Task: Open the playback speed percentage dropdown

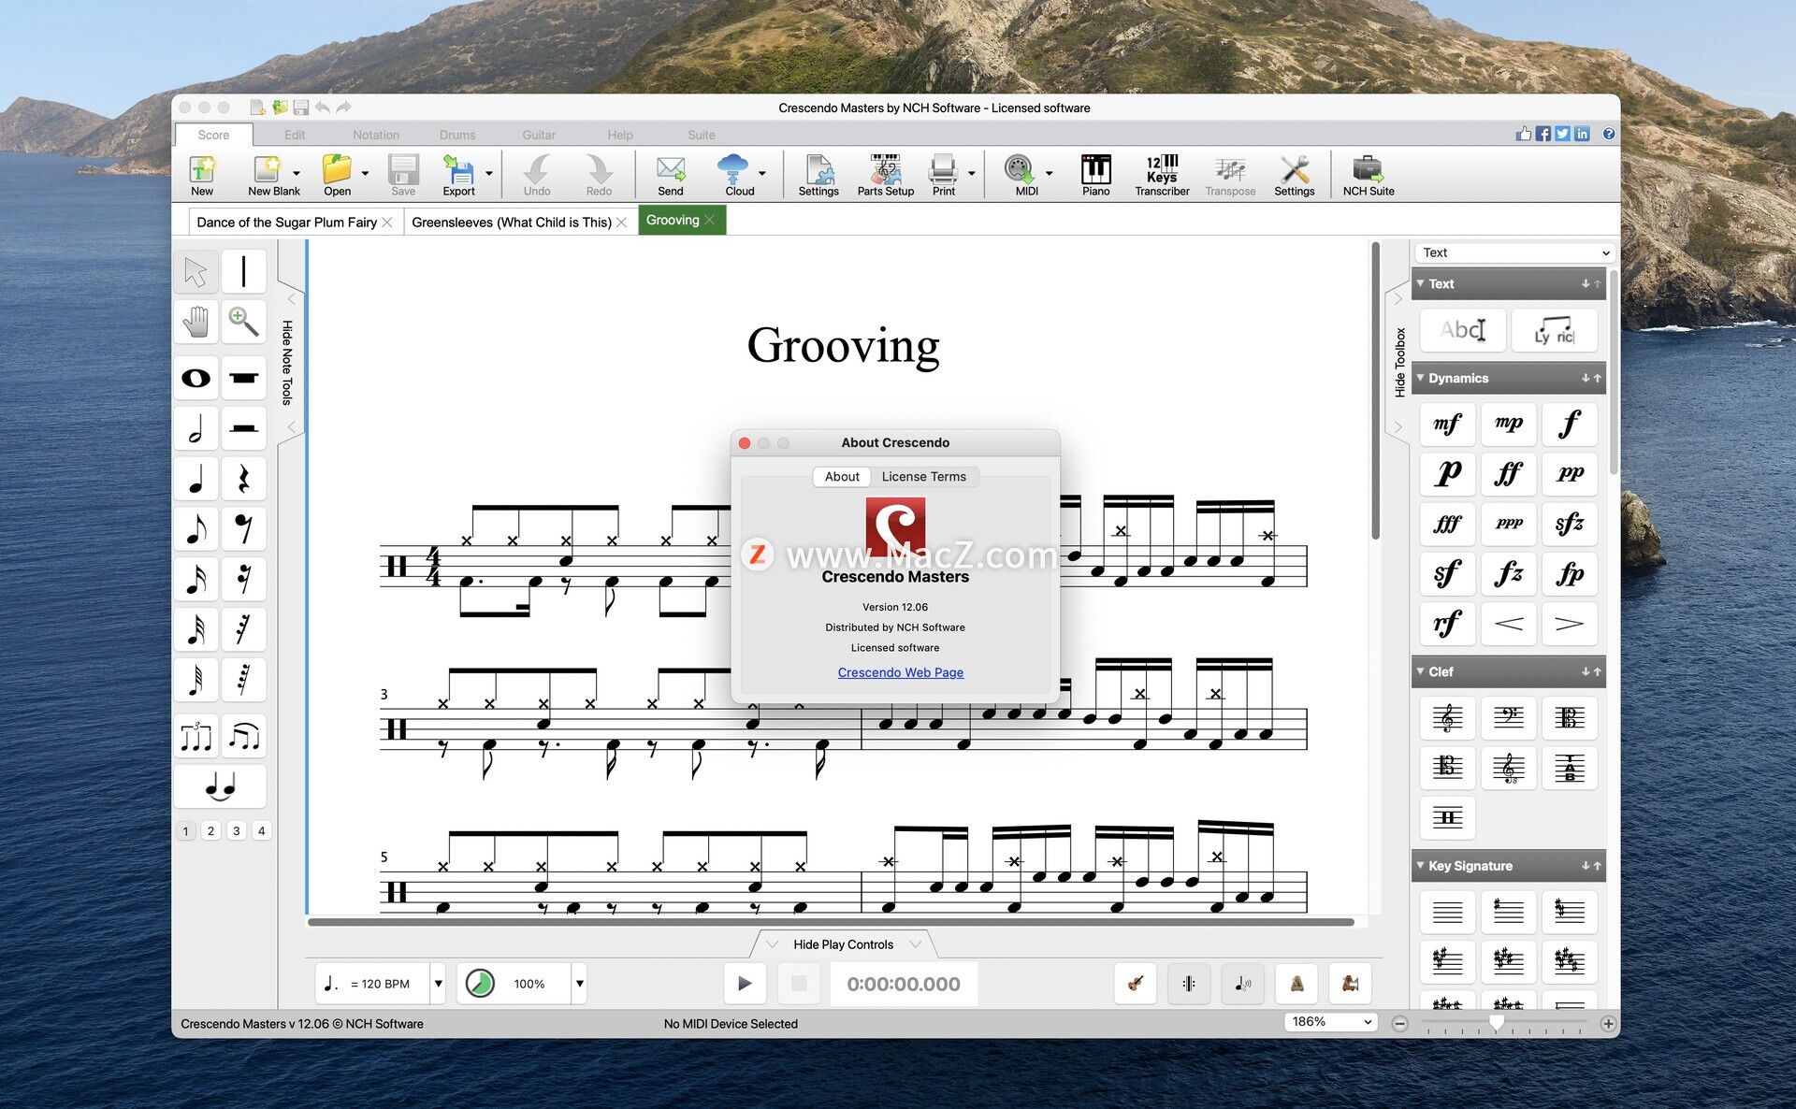Action: point(580,984)
